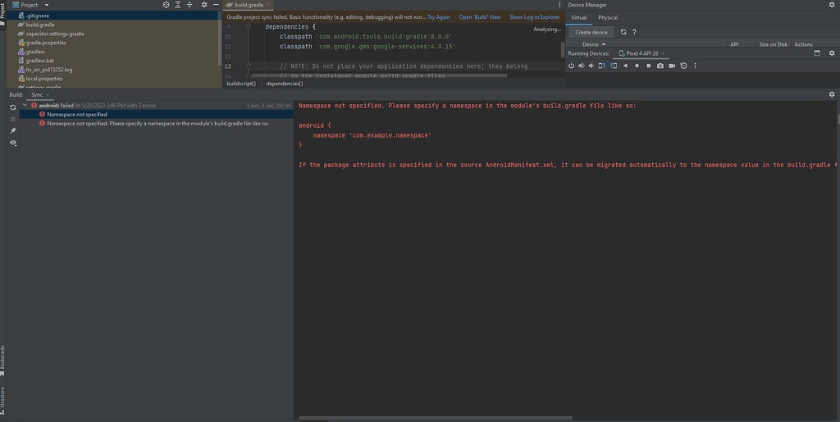Click buildscript{} breadcrumb

(242, 84)
